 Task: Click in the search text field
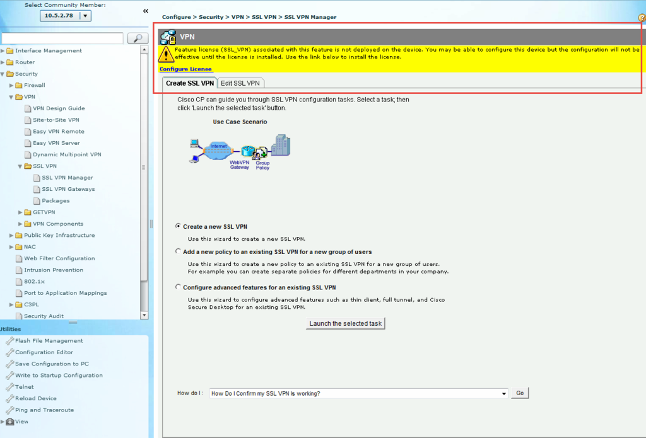click(62, 38)
